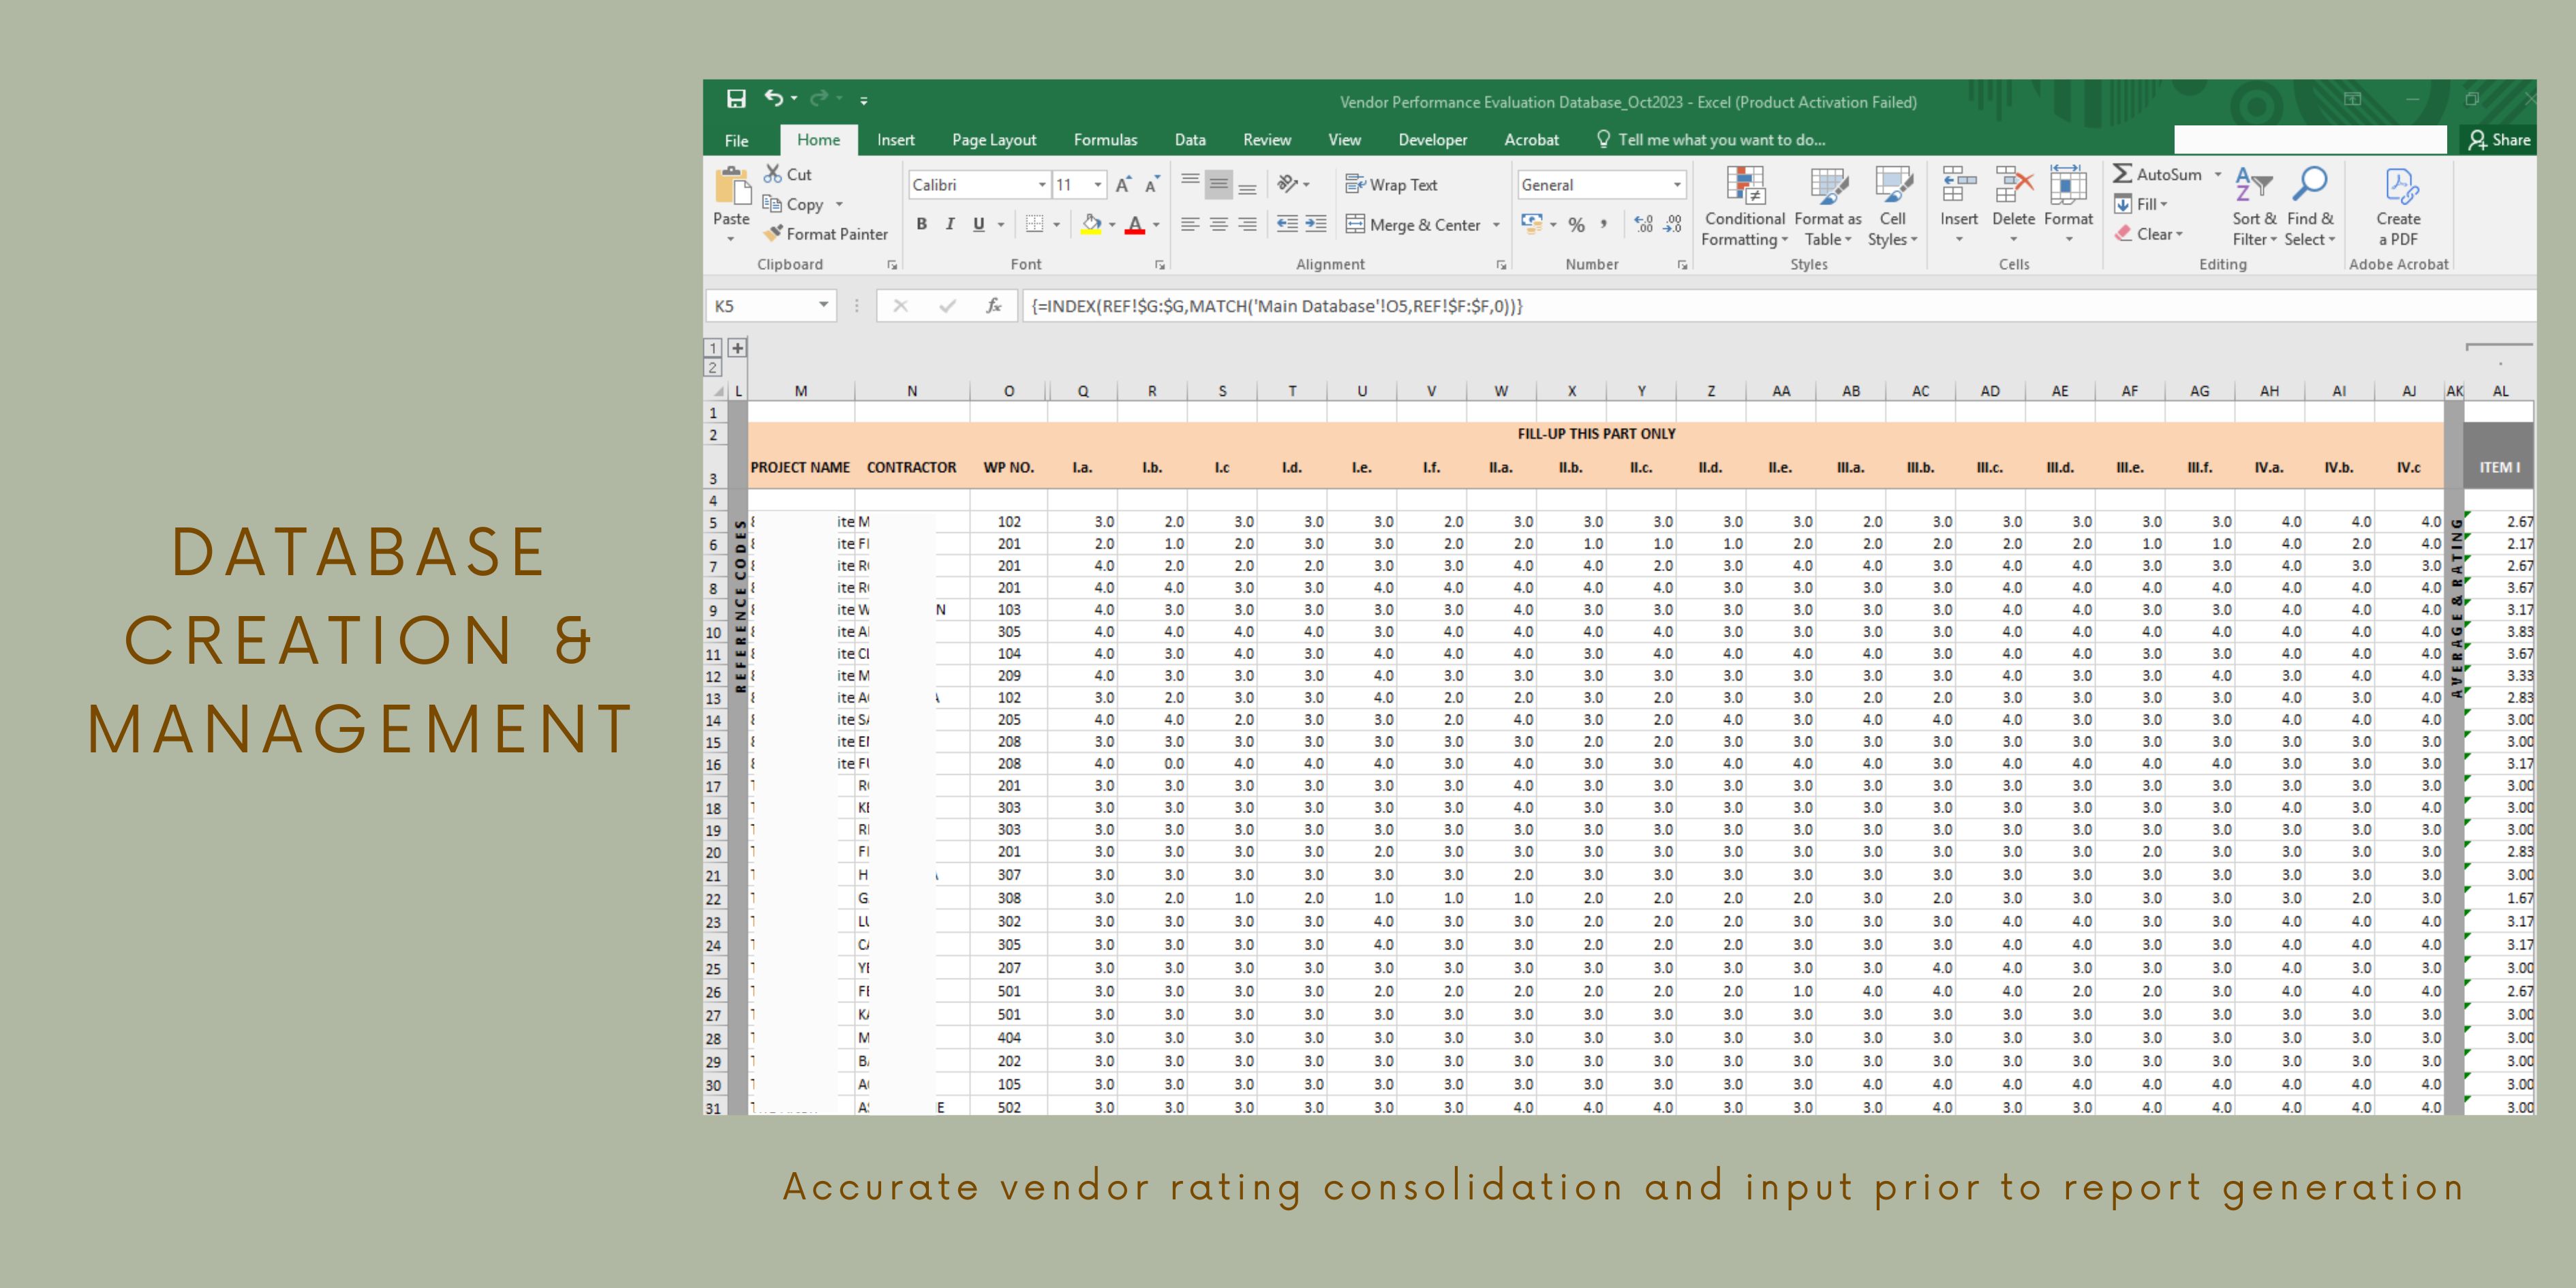Click outline level 1 button
Image resolution: width=2576 pixels, height=1288 pixels.
tap(712, 348)
